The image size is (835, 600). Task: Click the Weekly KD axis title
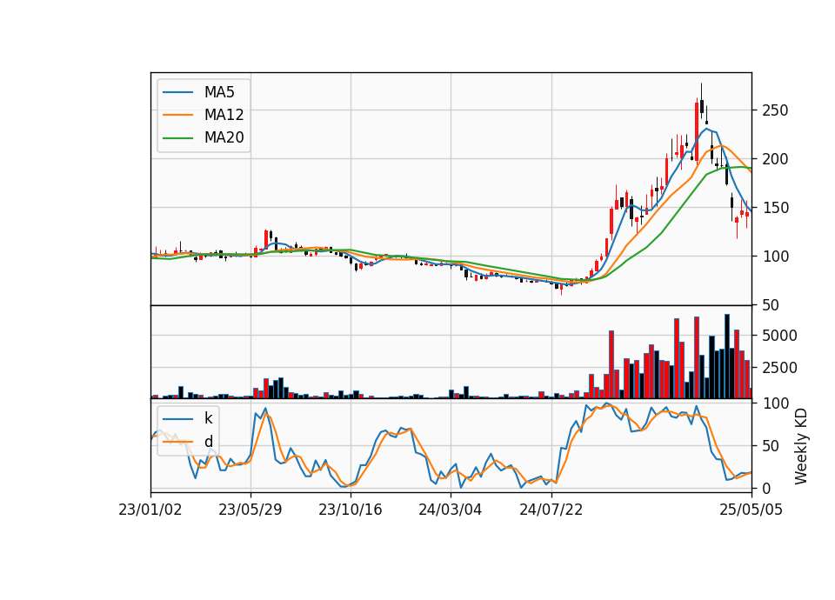[801, 447]
